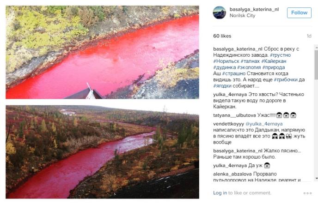318x204 pixels.
Task: Click the scrollbar down arrow in comments
Action: pyautogui.click(x=316, y=178)
